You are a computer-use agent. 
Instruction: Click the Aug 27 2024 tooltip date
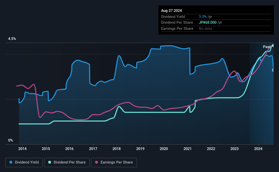coord(171,10)
